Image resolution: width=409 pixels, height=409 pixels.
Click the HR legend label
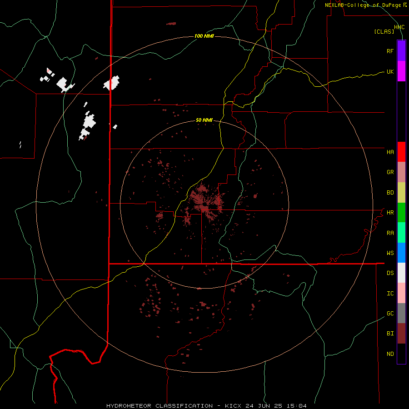390,213
